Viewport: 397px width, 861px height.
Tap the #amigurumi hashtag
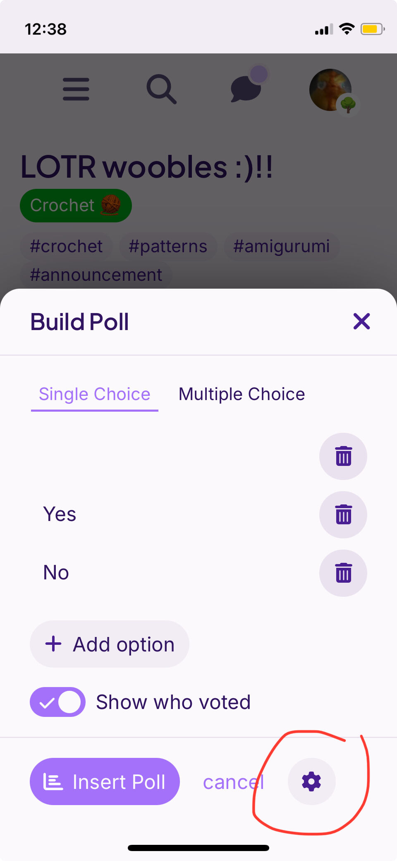(282, 246)
